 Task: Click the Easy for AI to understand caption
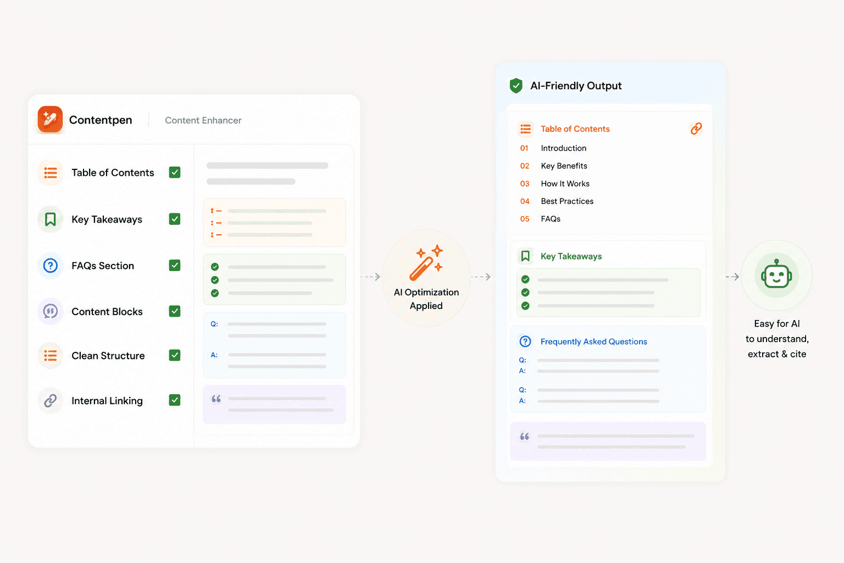[x=777, y=339]
